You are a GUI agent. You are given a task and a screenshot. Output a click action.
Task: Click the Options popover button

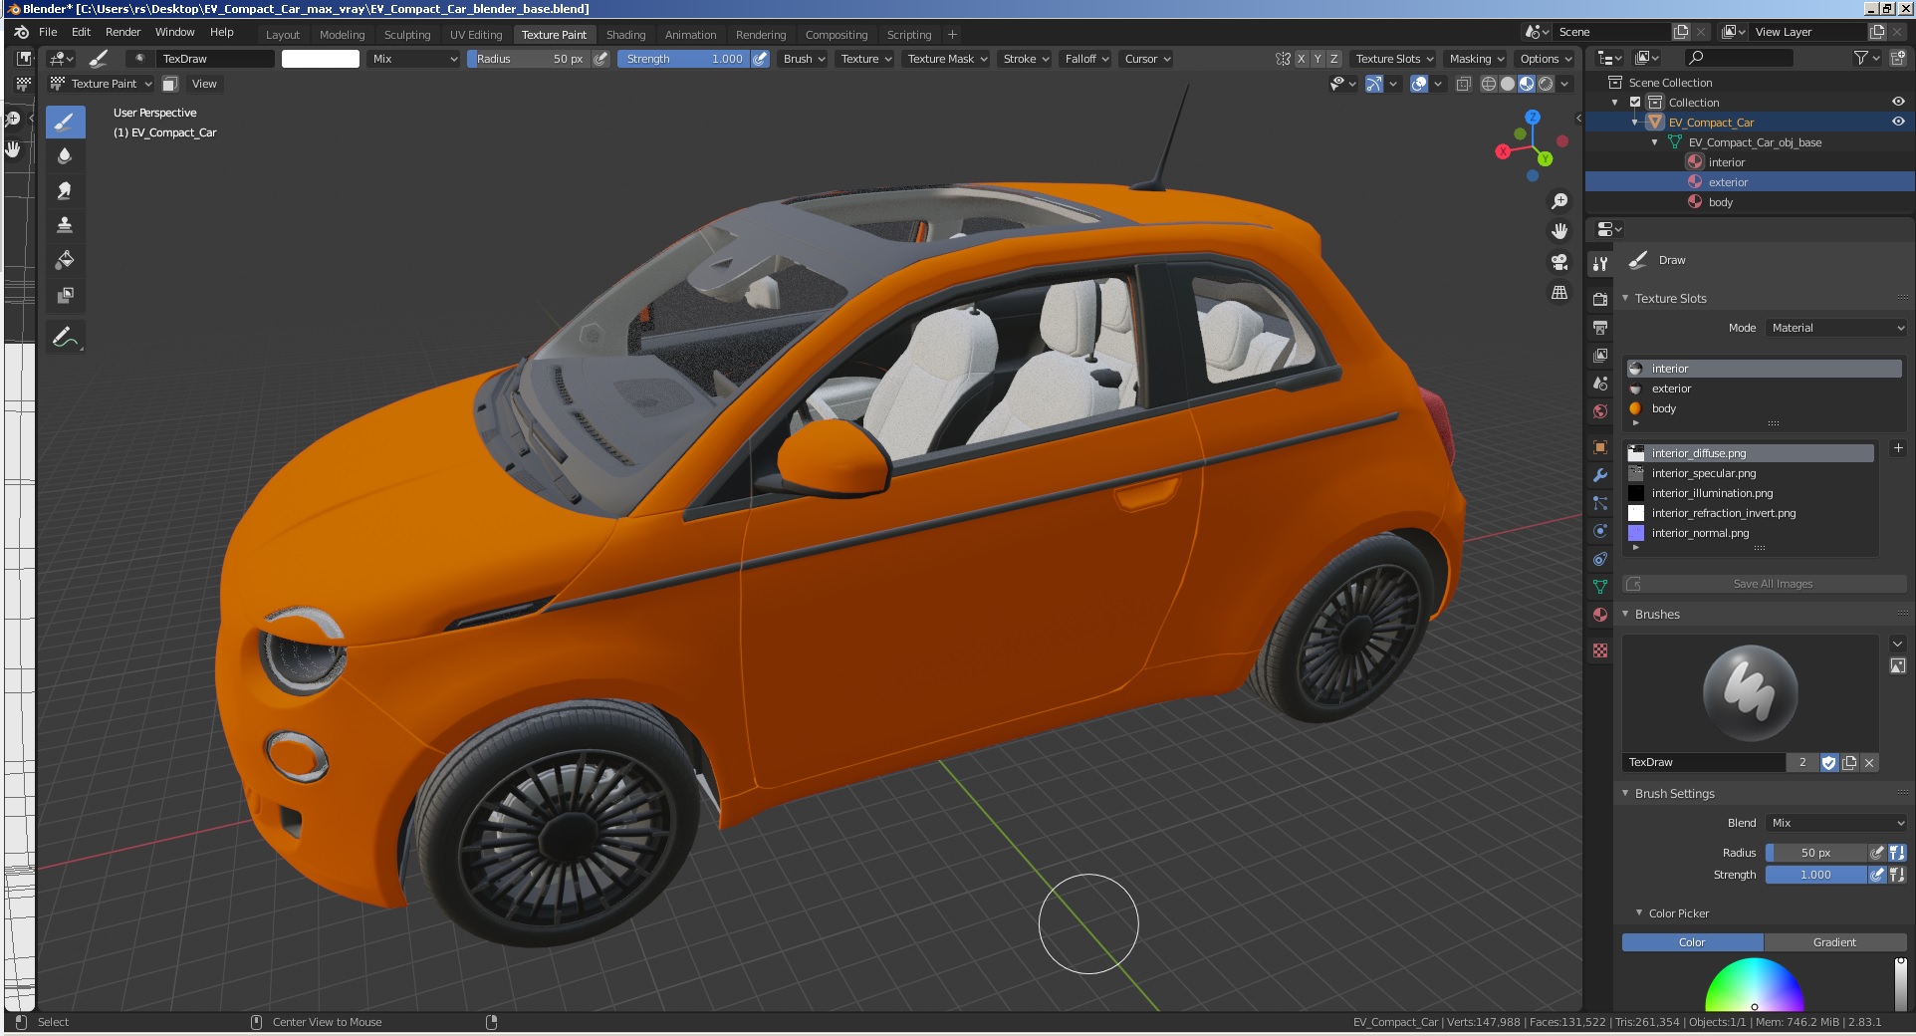click(1546, 59)
